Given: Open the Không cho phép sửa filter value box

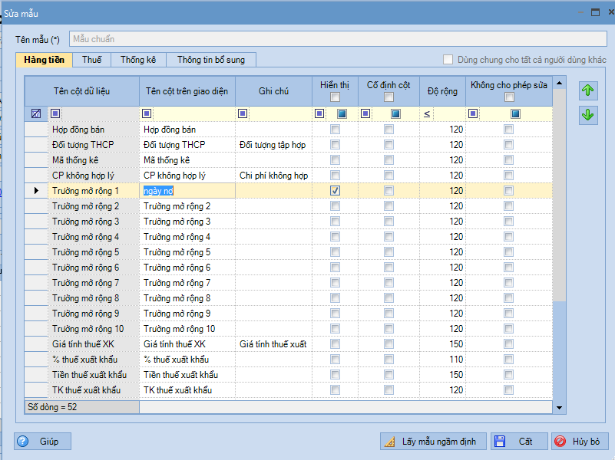Looking at the screenshot, I should (515, 114).
